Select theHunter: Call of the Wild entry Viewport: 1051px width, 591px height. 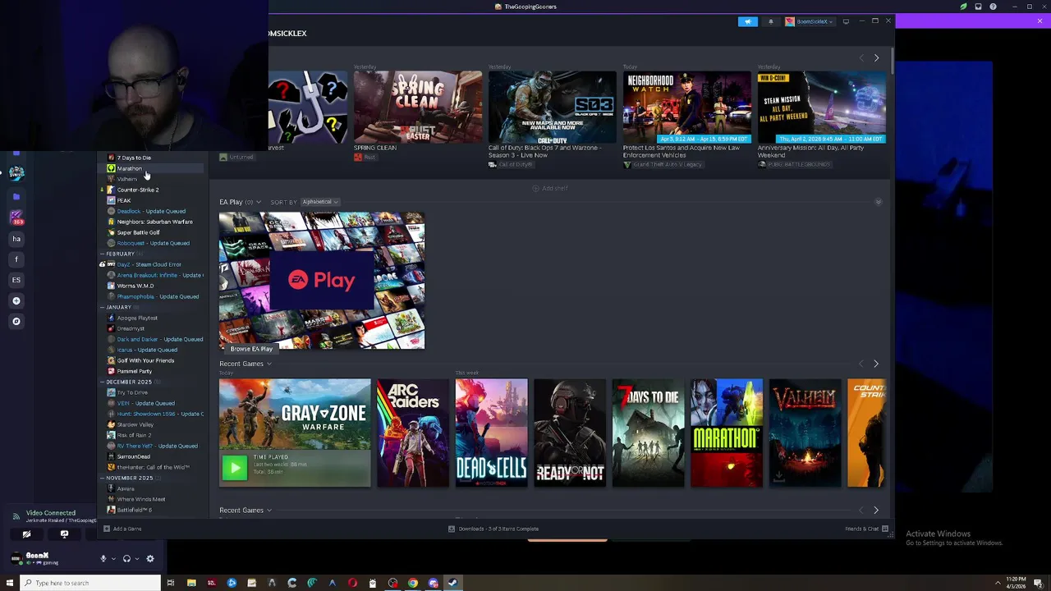(153, 467)
